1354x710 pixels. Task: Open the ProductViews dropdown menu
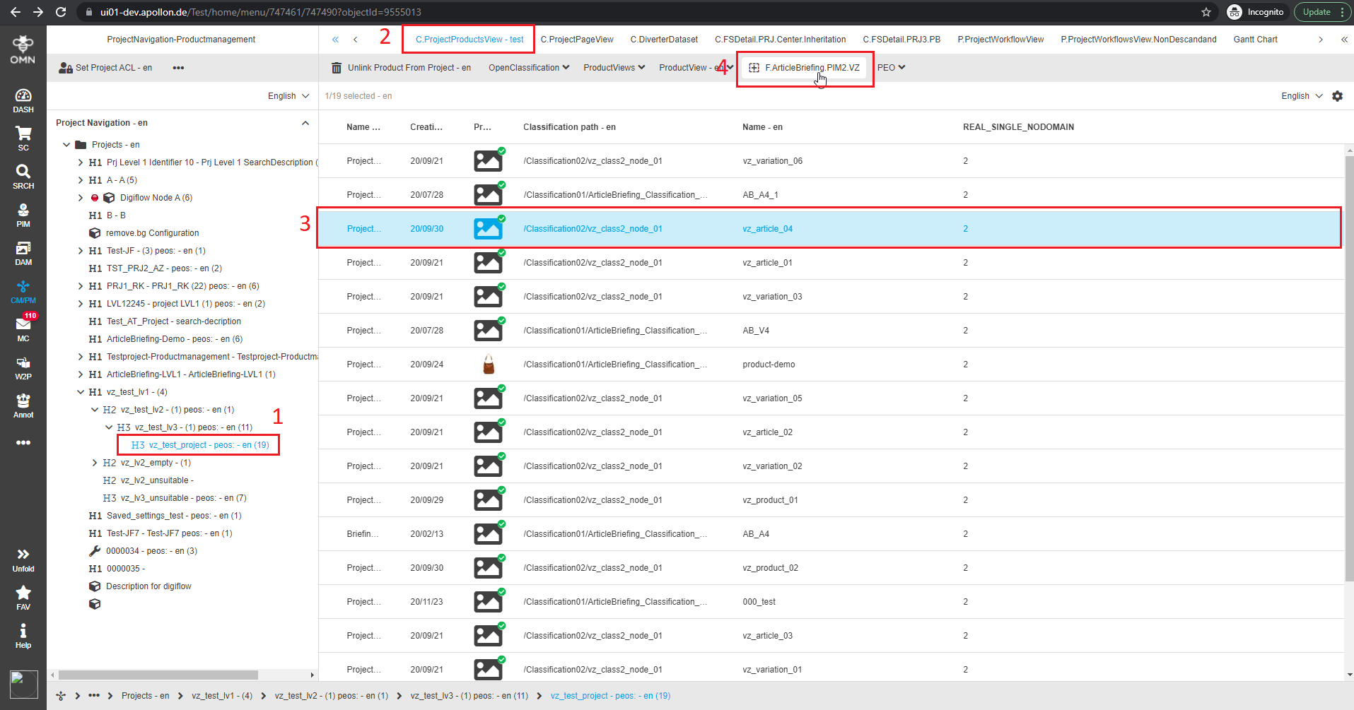point(614,68)
